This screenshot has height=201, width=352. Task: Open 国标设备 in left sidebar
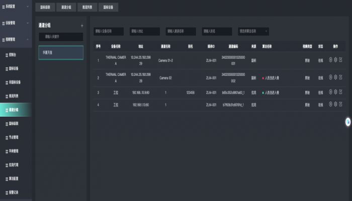[15, 68]
